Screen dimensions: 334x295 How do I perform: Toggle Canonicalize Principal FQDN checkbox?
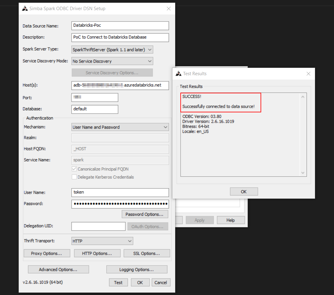tap(74, 169)
